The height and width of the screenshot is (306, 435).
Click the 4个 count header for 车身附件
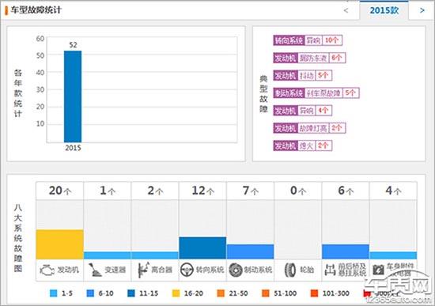(393, 191)
